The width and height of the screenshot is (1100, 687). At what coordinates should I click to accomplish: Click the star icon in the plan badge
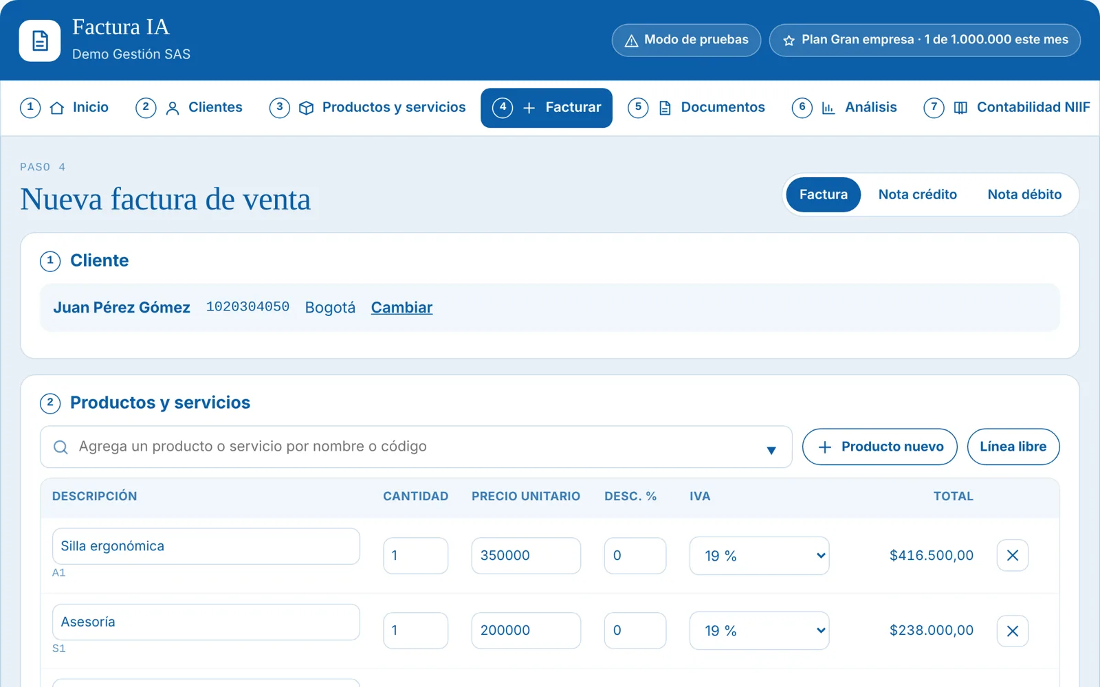coord(789,41)
